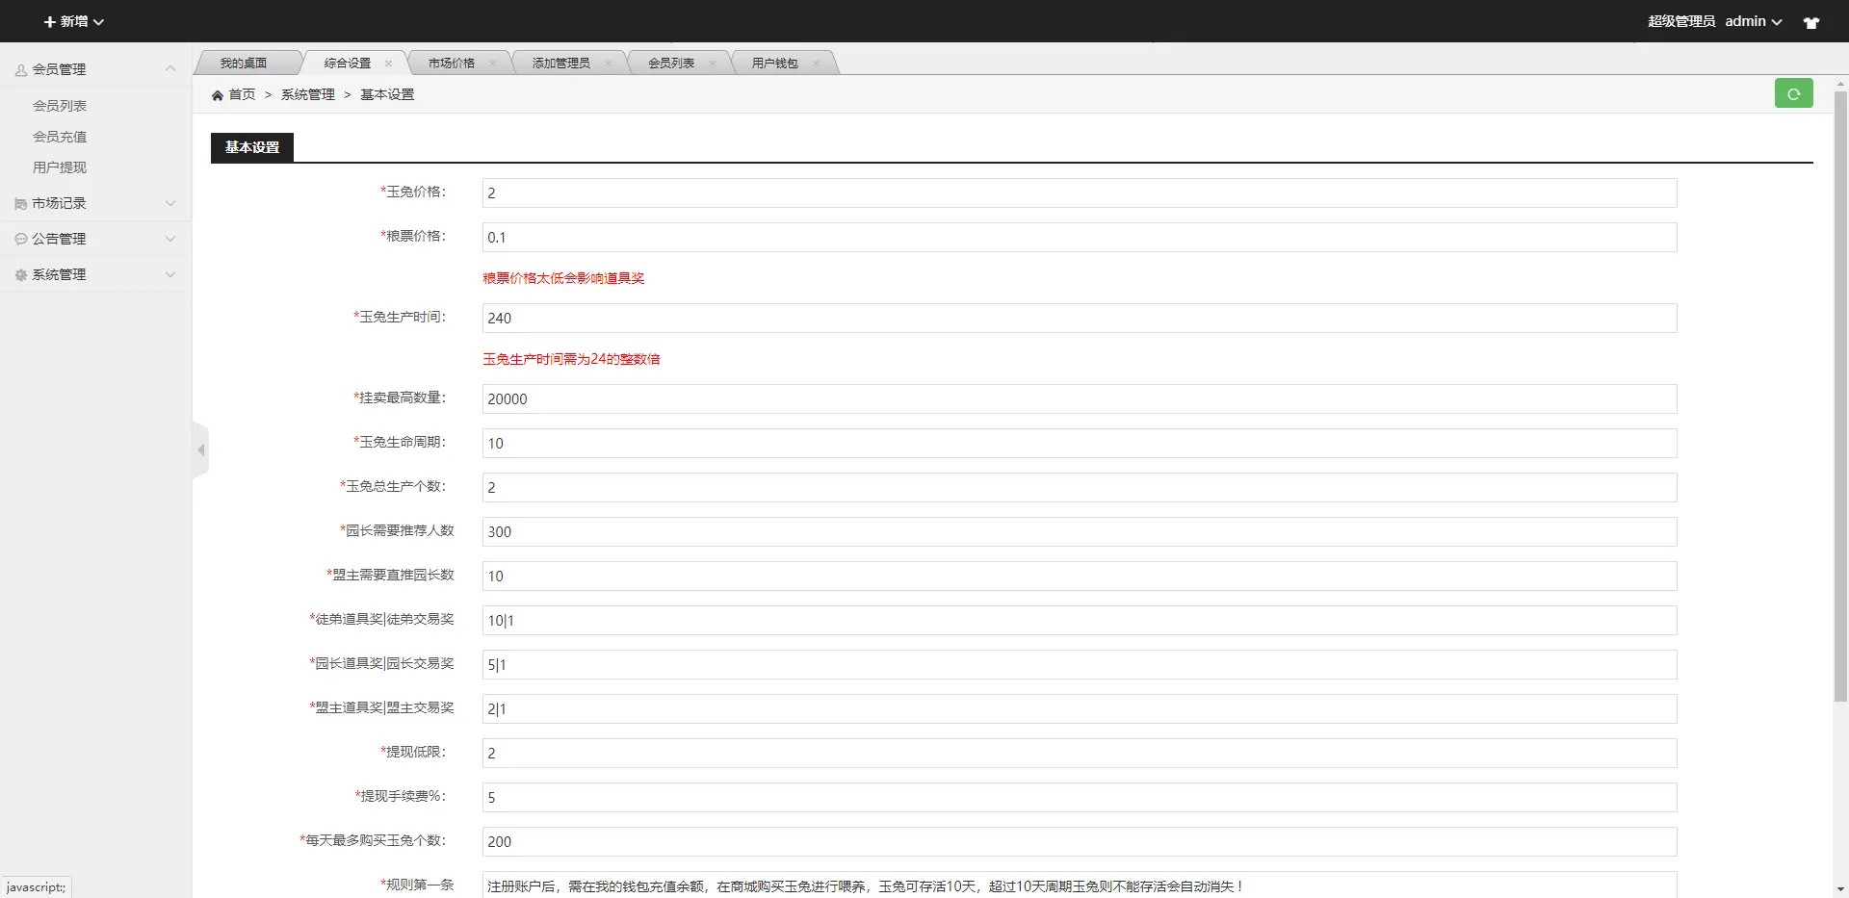Close the 用户钱包 tab
Viewport: 1849px width, 898px height.
(x=817, y=64)
